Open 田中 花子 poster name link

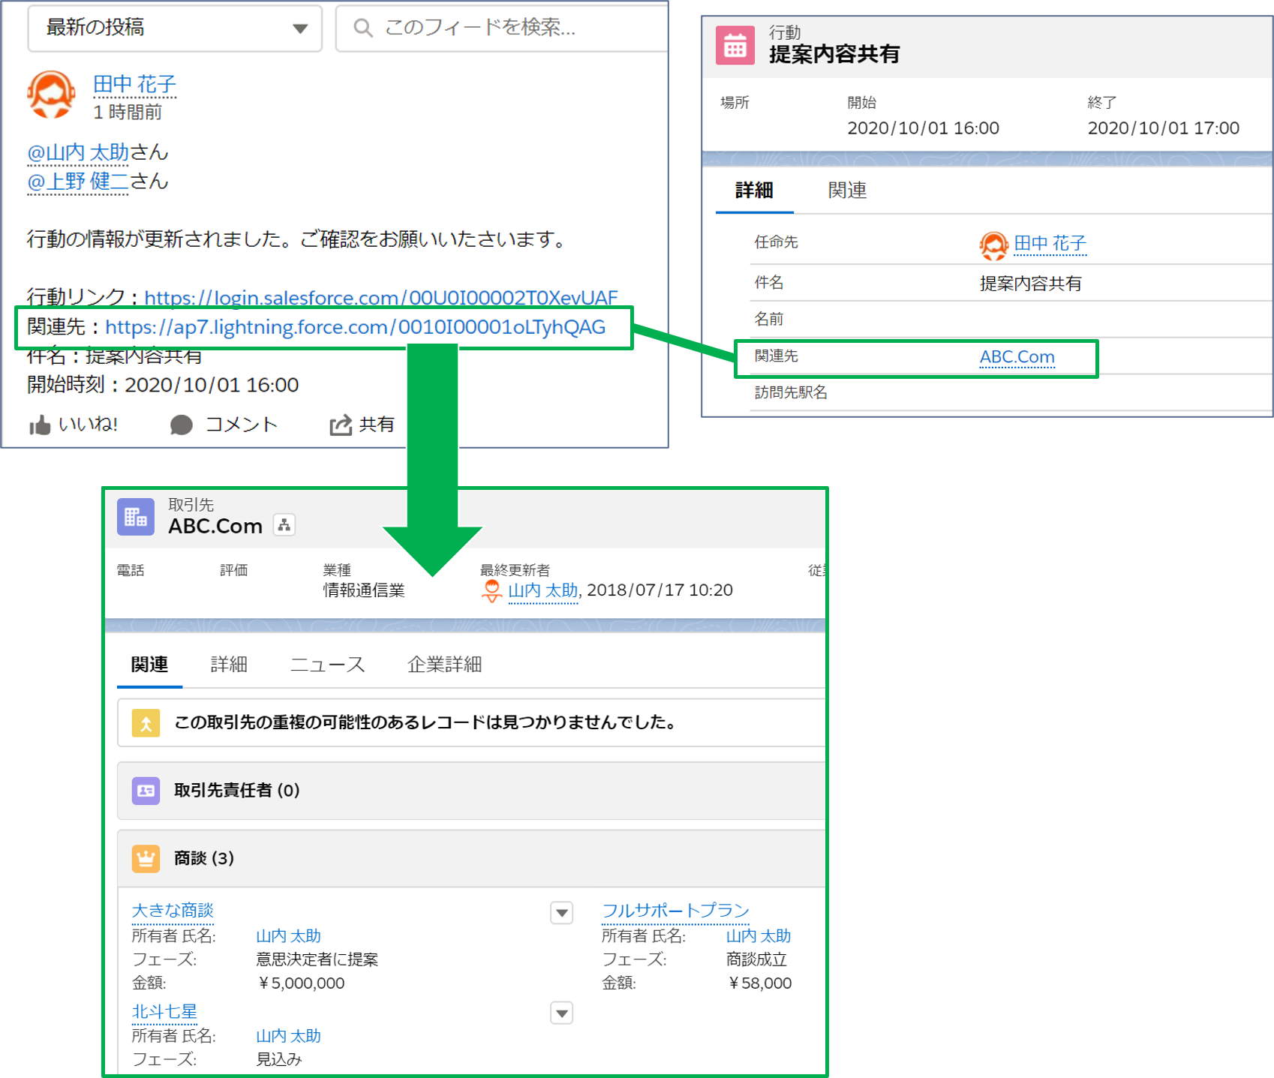pyautogui.click(x=134, y=85)
